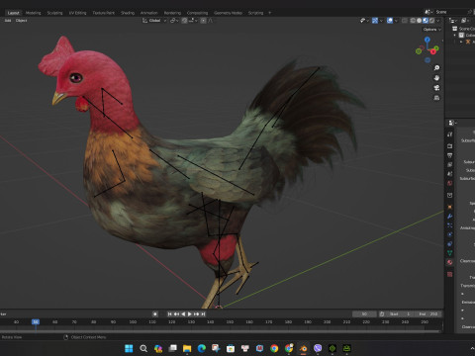The height and width of the screenshot is (356, 475).
Task: Click the Blender icon in the taskbar
Action: coord(303,348)
